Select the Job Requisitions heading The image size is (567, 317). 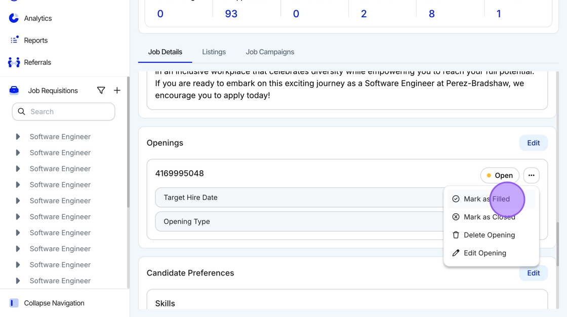point(53,91)
